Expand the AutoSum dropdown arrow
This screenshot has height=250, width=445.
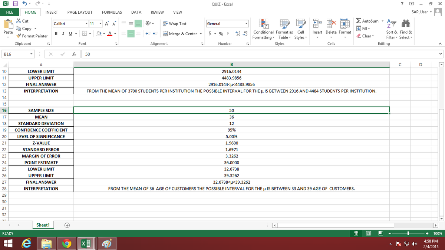pyautogui.click(x=382, y=21)
